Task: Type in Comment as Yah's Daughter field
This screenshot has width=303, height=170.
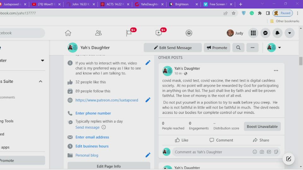Action: click(212, 152)
